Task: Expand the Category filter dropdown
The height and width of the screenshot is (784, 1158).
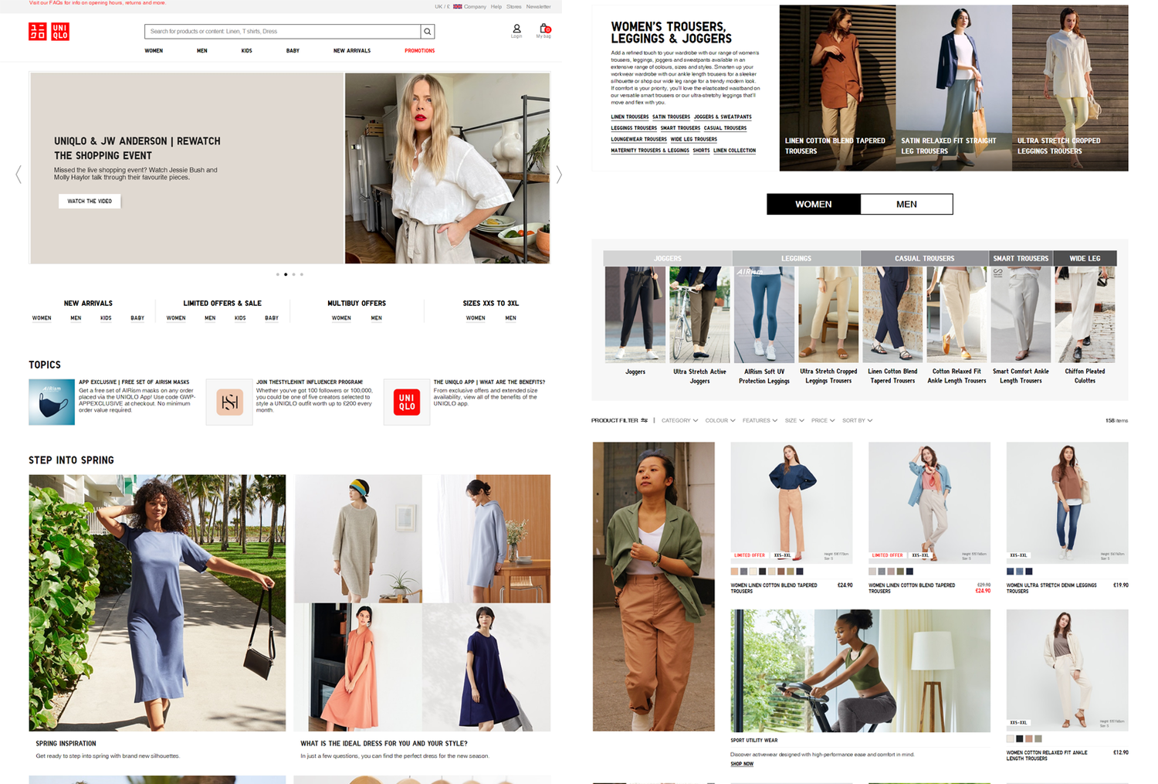Action: (x=679, y=421)
